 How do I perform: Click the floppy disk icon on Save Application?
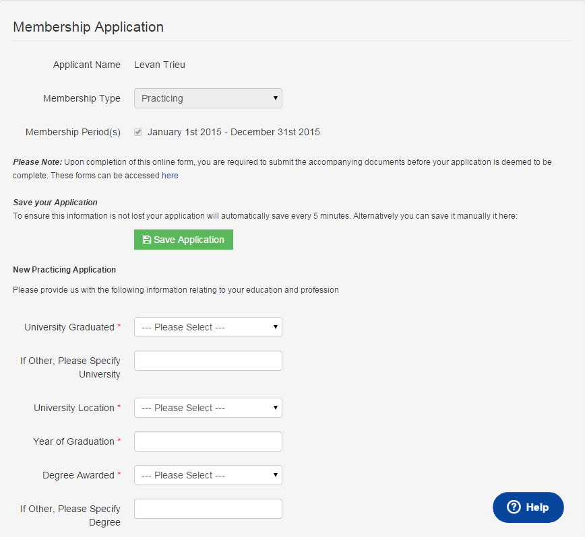click(x=146, y=240)
